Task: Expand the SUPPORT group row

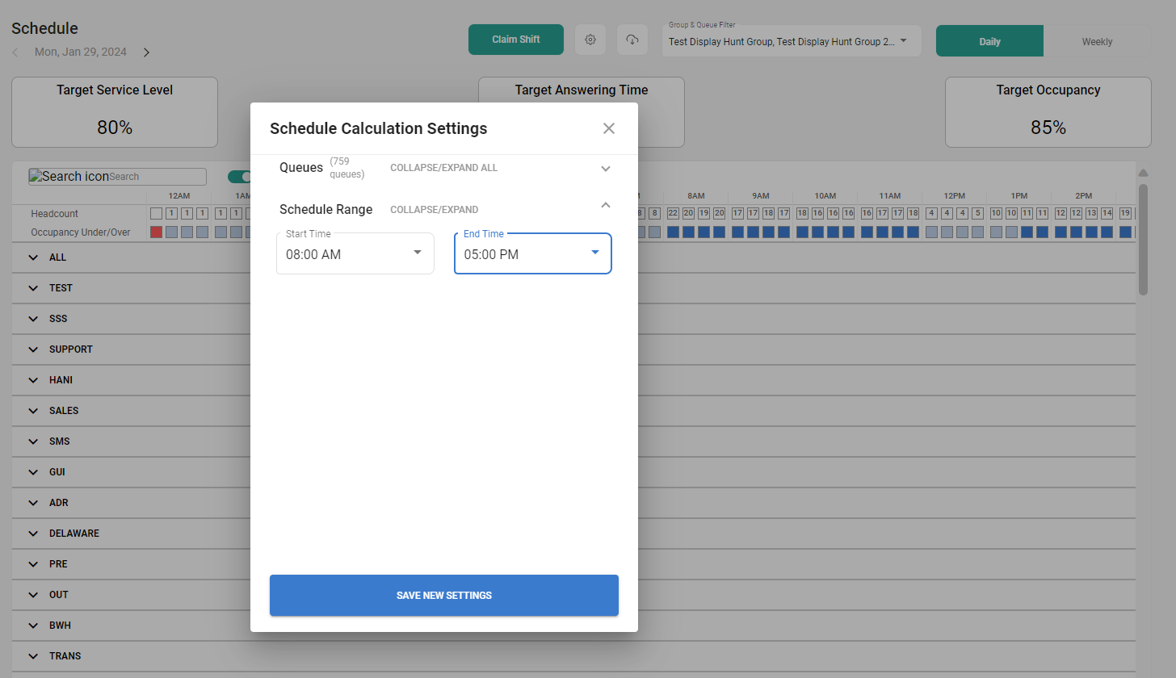Action: pyautogui.click(x=33, y=349)
